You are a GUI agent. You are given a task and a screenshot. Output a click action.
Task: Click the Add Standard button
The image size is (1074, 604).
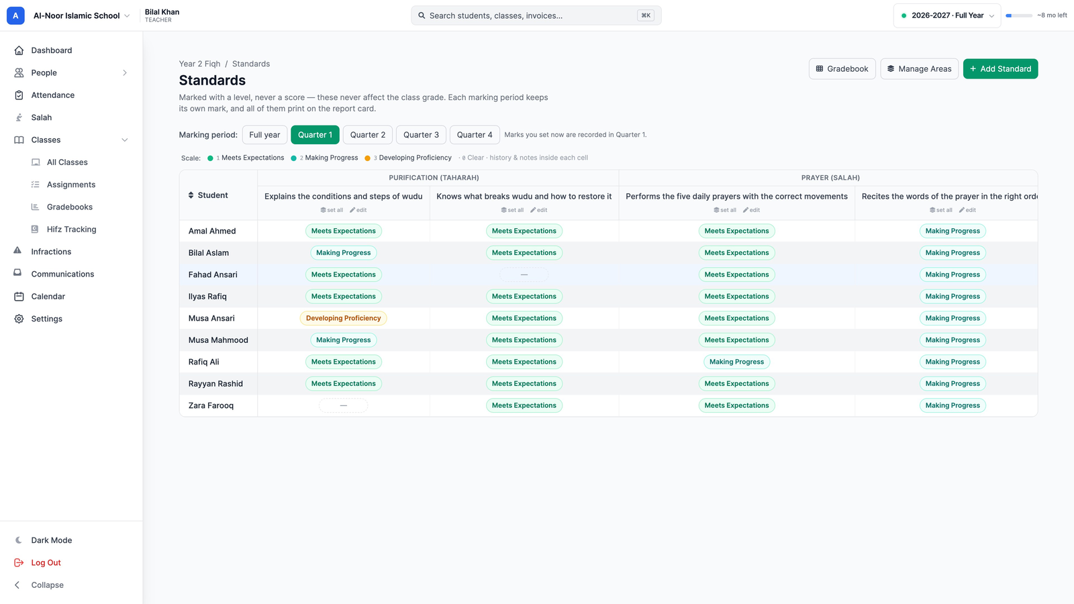[x=1000, y=68]
